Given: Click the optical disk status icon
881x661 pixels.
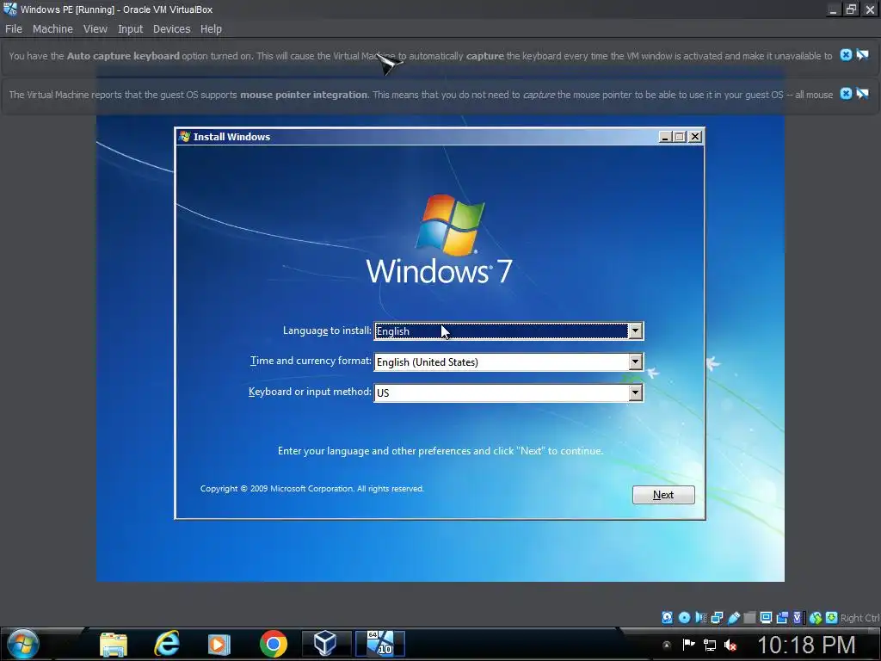Looking at the screenshot, I should (684, 618).
